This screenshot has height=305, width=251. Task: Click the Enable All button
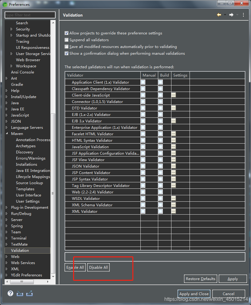coord(75,267)
